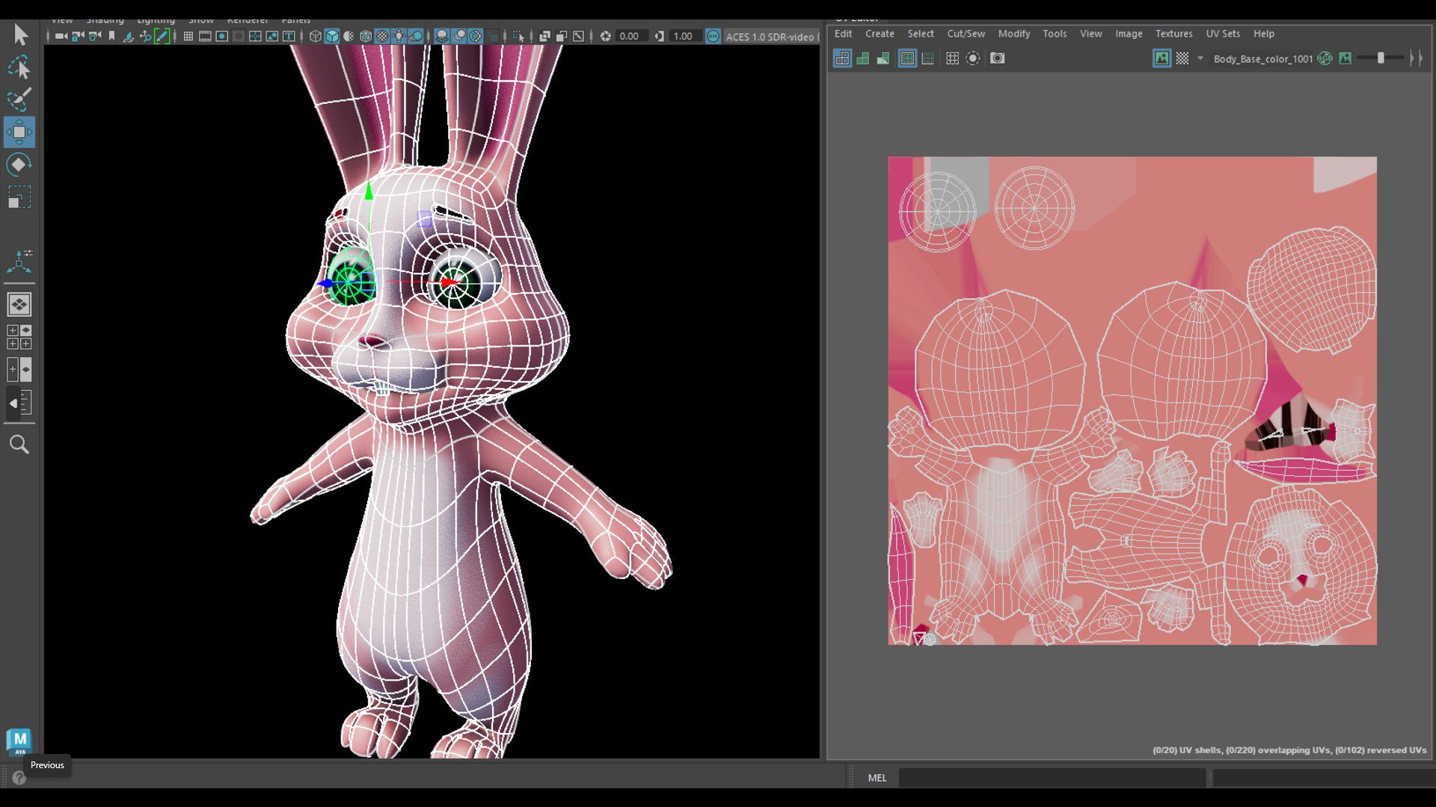
Task: Open the UV Editor Tools menu
Action: coord(1055,34)
